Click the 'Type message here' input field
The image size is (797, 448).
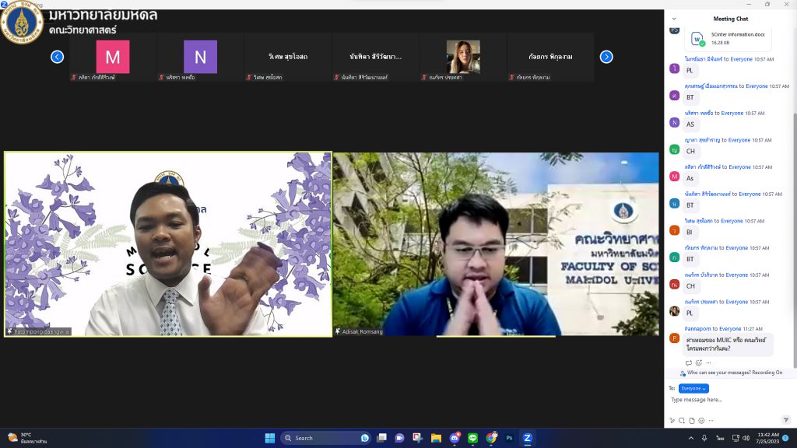724,400
